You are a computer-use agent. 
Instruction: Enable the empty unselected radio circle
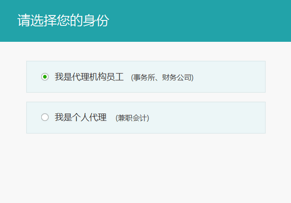click(x=45, y=117)
